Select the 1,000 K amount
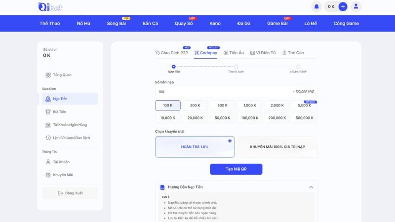395x222 pixels. 250,106
